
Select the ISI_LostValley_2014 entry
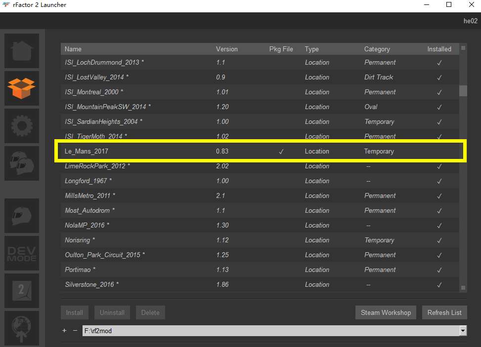click(260, 77)
